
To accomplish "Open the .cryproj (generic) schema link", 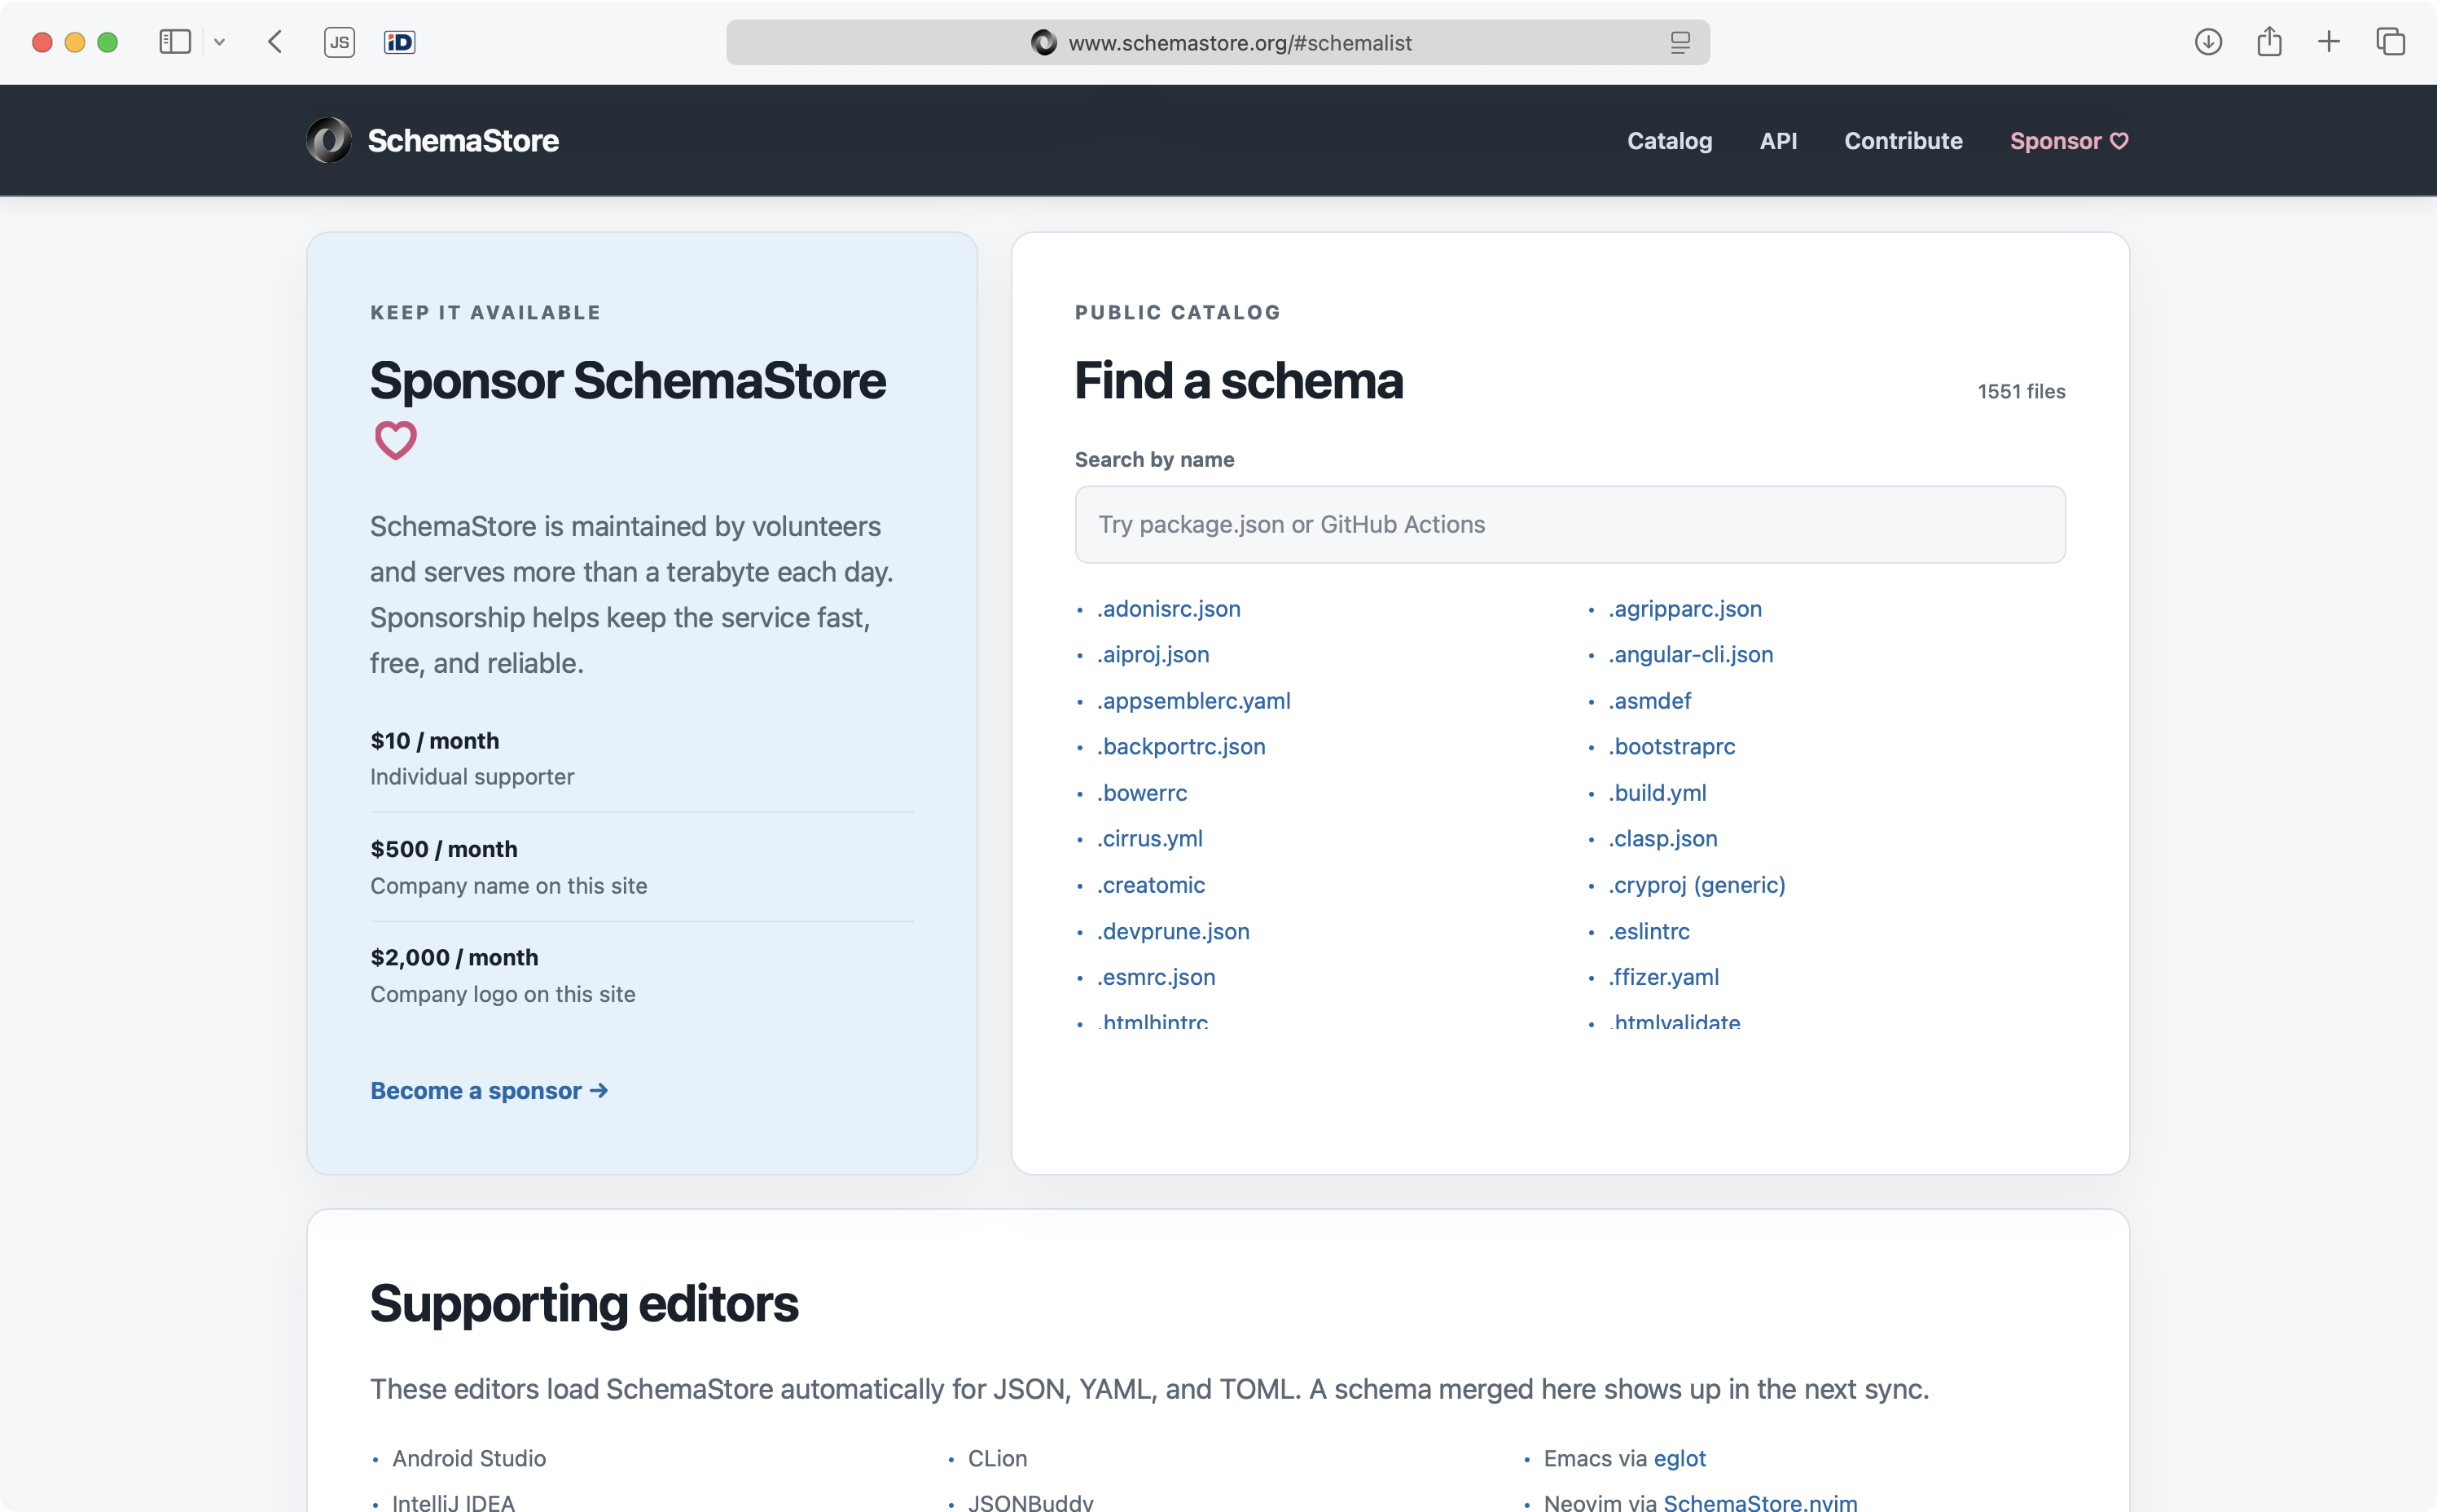I will tap(1697, 885).
